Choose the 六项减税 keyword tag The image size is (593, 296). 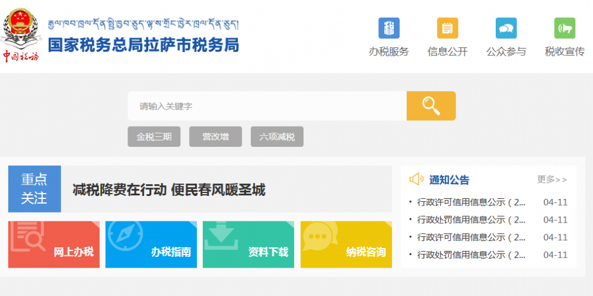277,137
